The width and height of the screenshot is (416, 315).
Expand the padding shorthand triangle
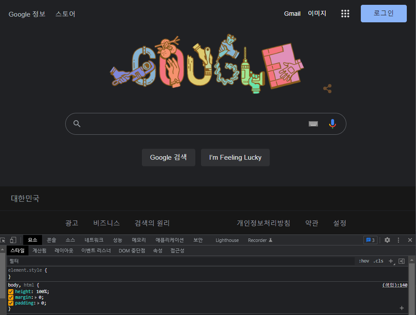(38, 303)
